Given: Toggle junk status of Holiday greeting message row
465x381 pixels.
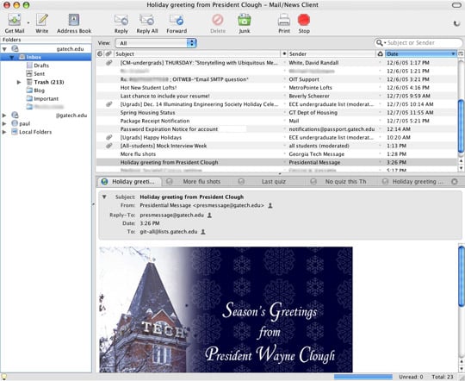Looking at the screenshot, I should click(x=380, y=162).
